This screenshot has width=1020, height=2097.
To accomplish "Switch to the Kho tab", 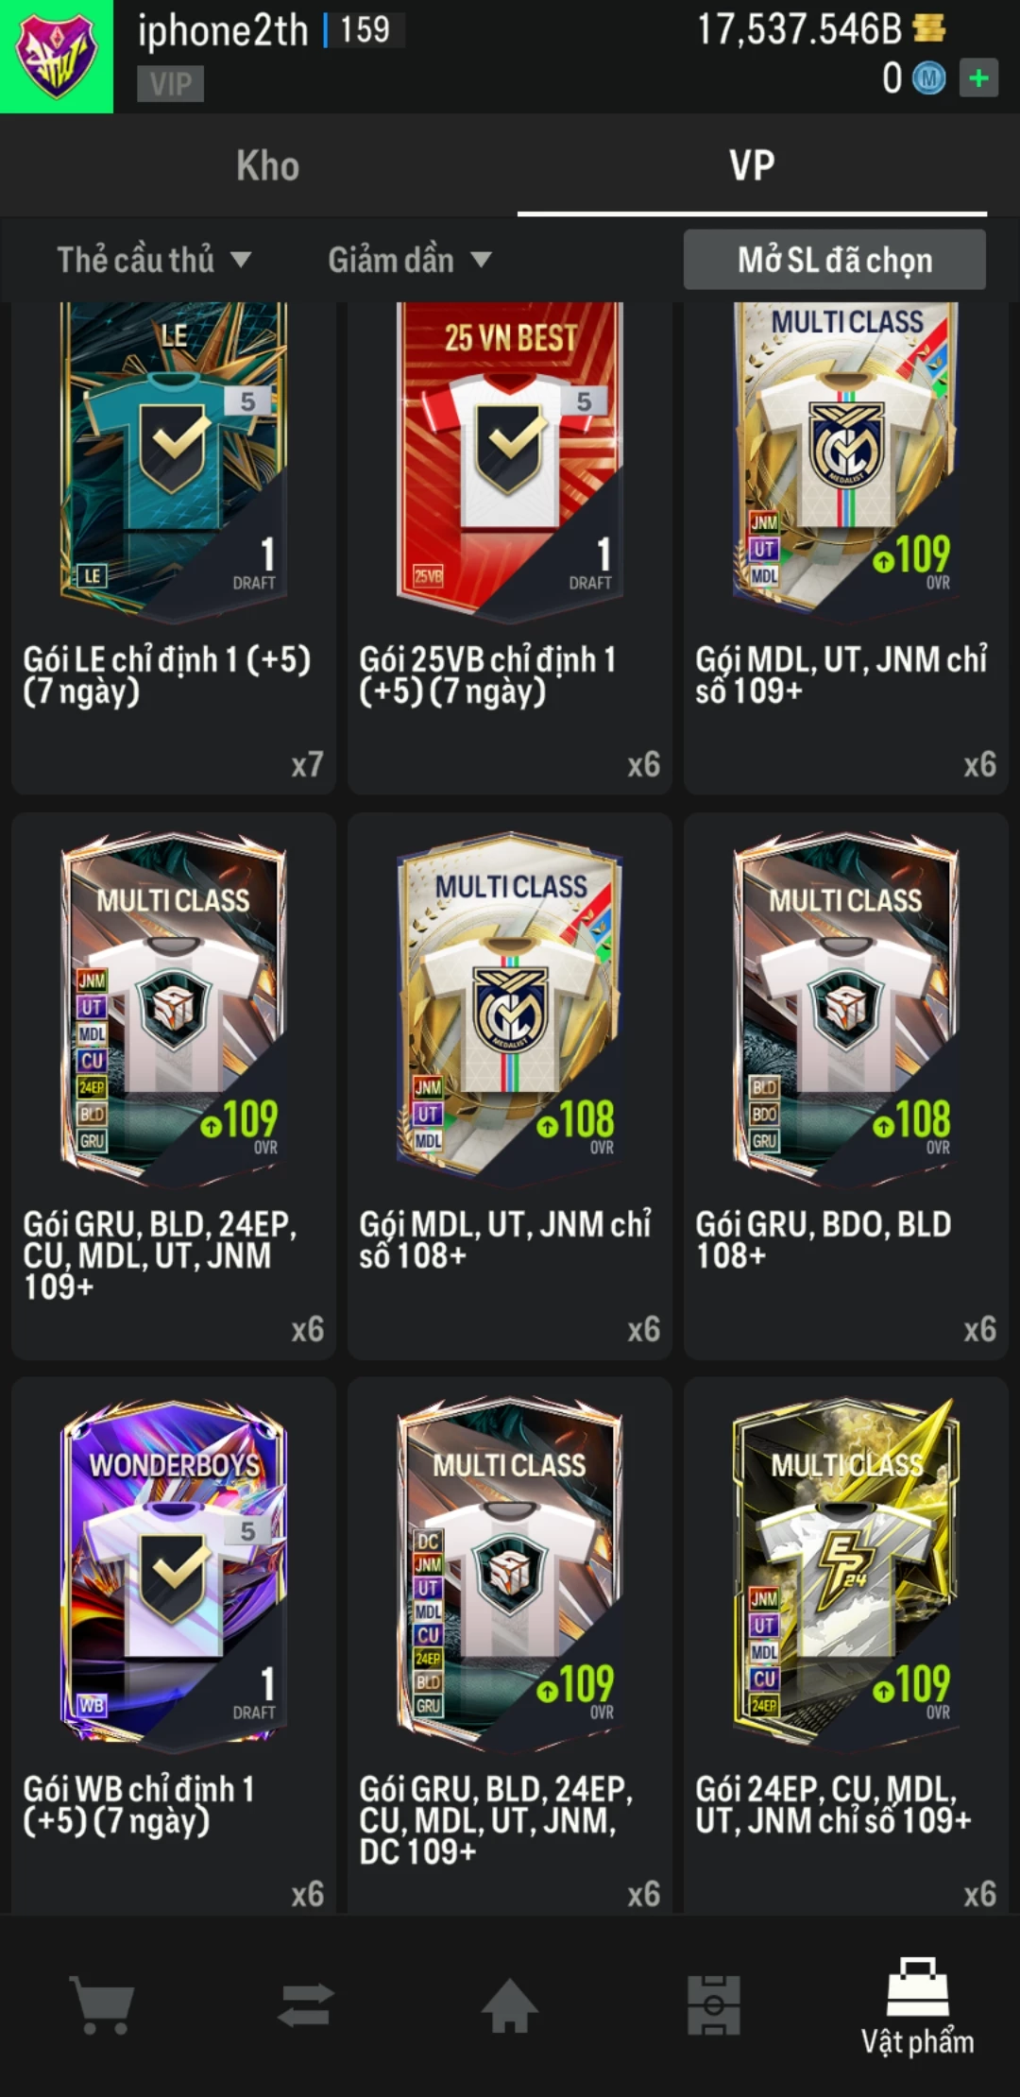I will [x=268, y=166].
